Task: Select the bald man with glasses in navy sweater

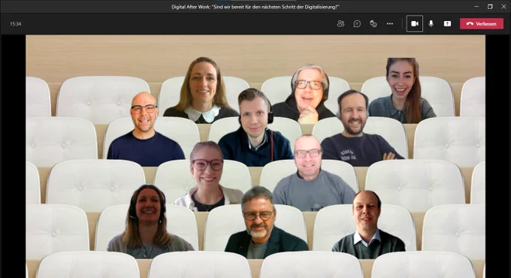Action: 145,130
